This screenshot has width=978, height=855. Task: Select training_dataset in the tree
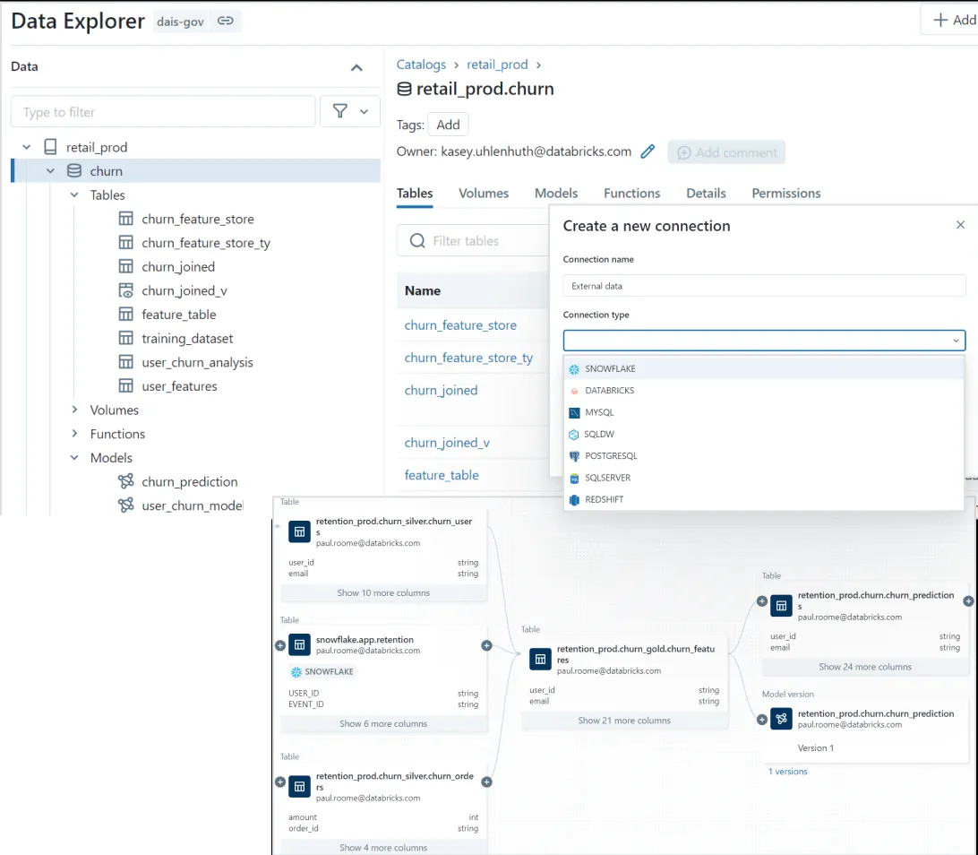[x=187, y=338]
